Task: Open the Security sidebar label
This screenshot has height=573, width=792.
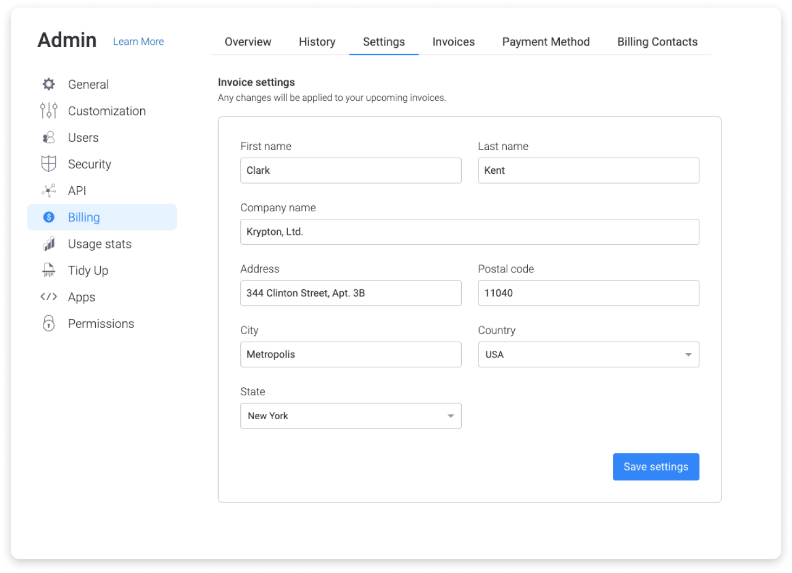Action: [x=89, y=164]
